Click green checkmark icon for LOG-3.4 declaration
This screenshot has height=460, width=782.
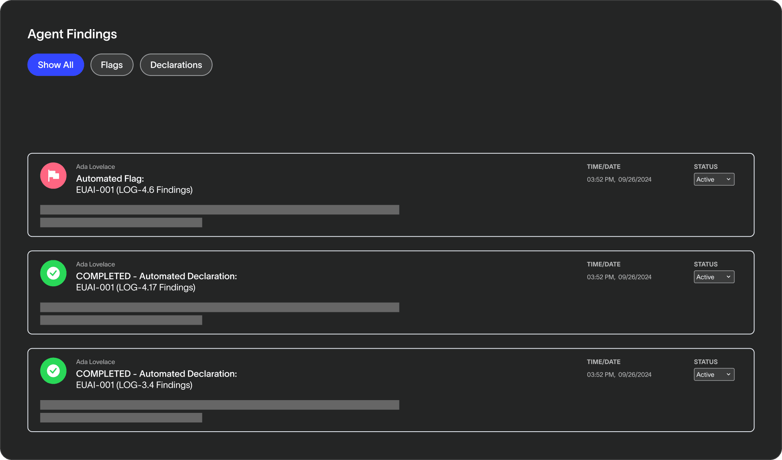(x=53, y=371)
